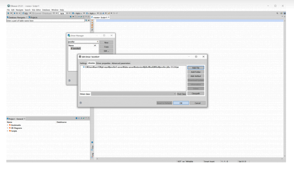Expand the Bookmarks tree node
The image size is (294, 173).
click(8, 126)
